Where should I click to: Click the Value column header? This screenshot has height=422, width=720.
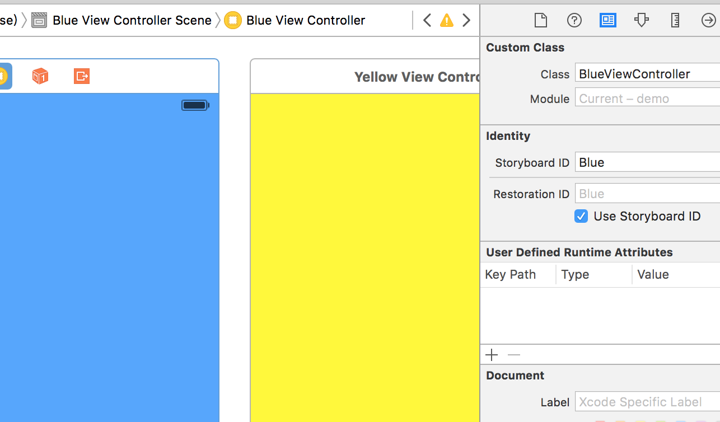[x=676, y=275]
